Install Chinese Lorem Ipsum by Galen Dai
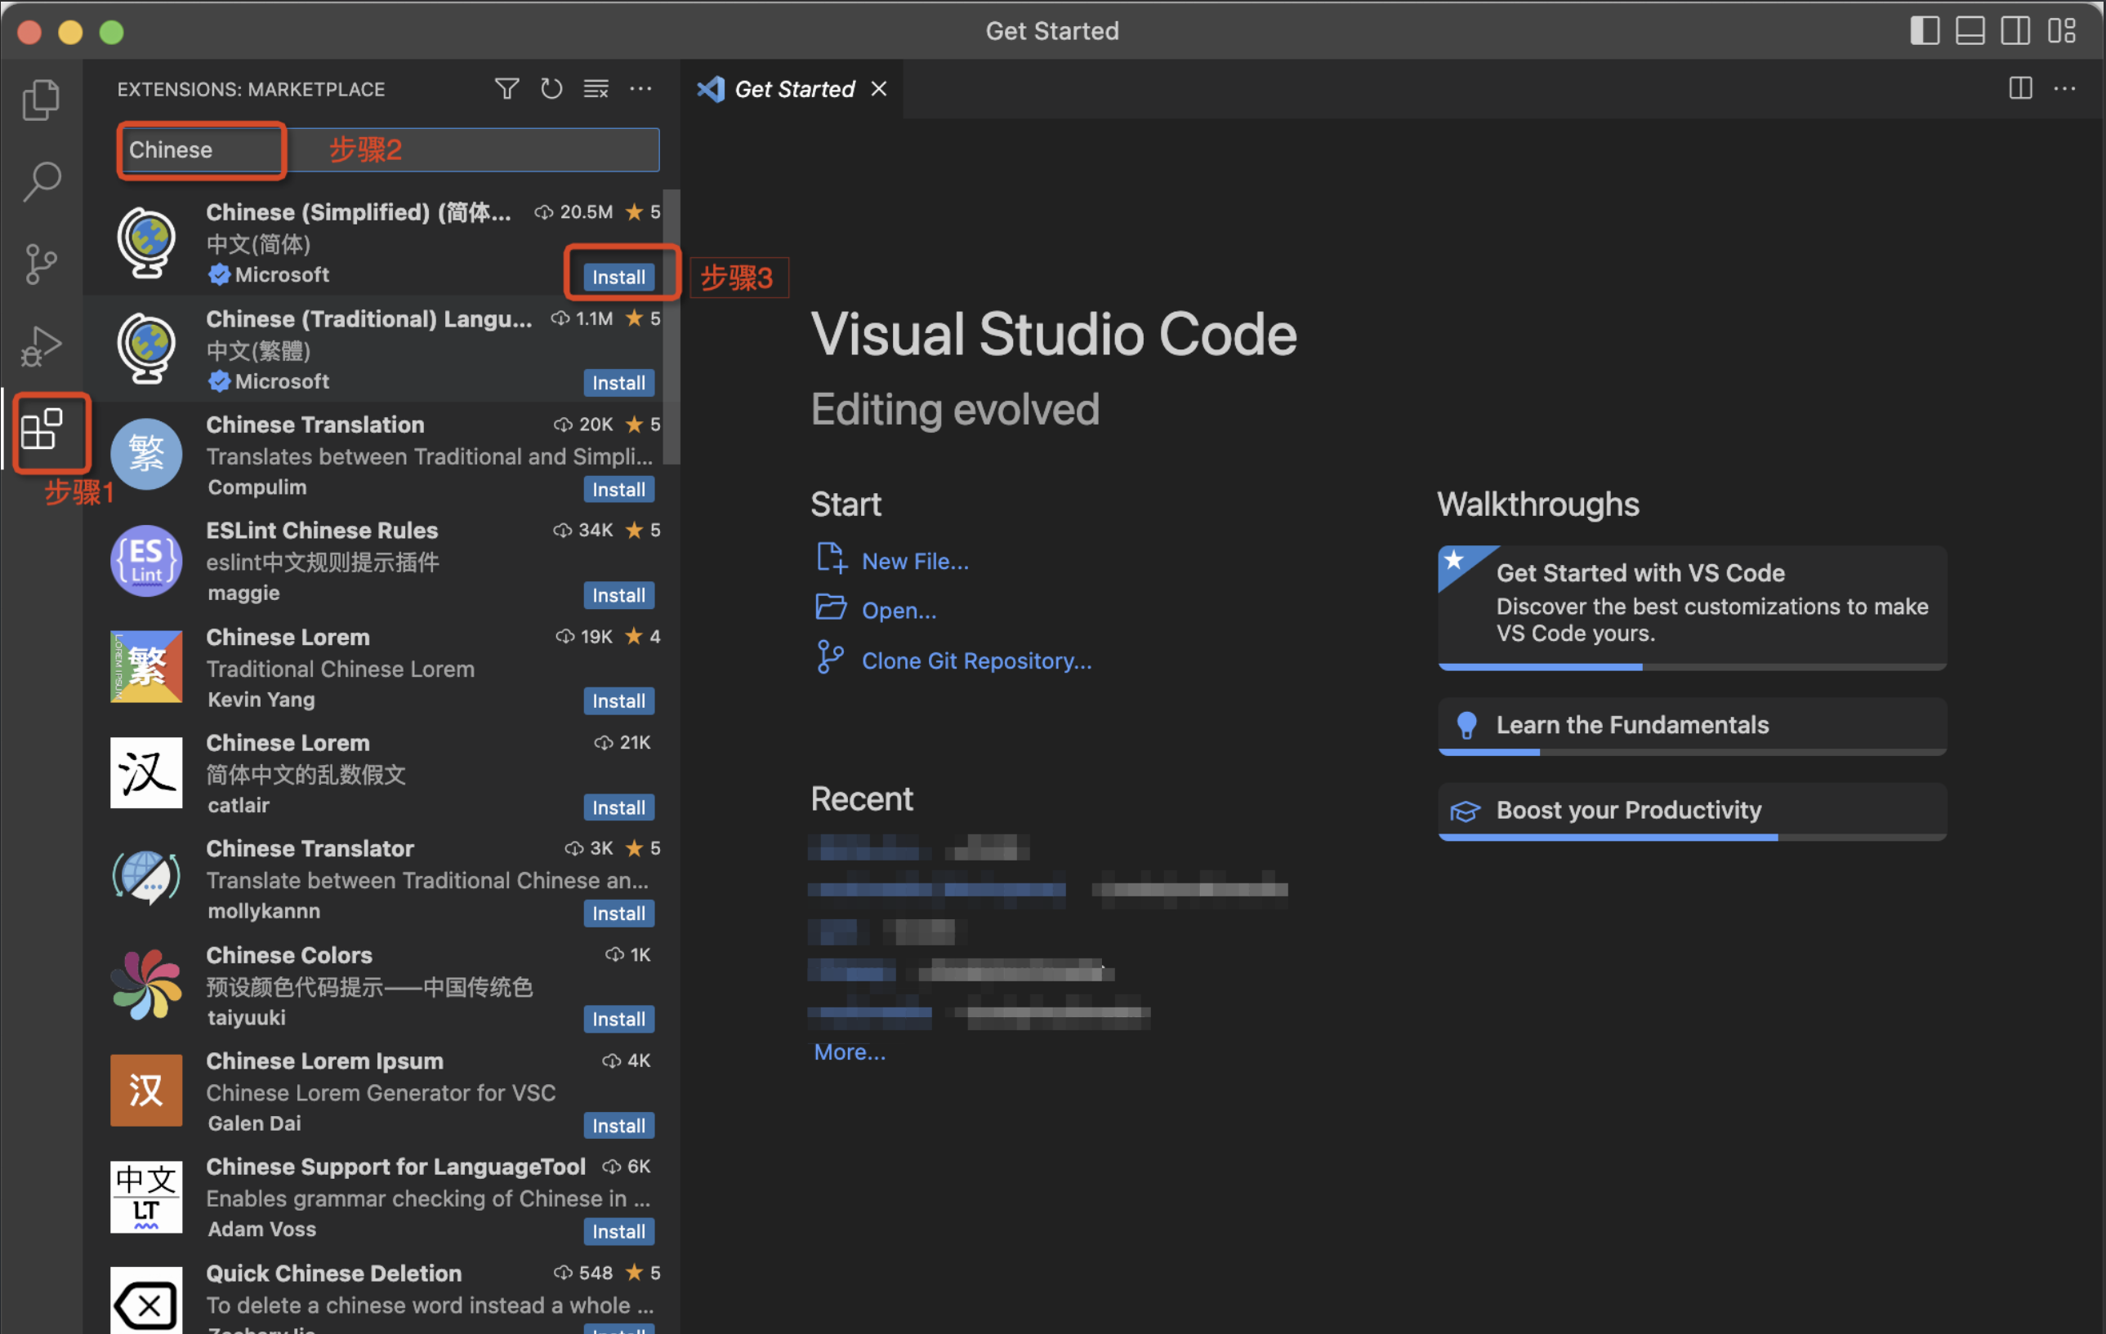Image resolution: width=2106 pixels, height=1334 pixels. [618, 1125]
